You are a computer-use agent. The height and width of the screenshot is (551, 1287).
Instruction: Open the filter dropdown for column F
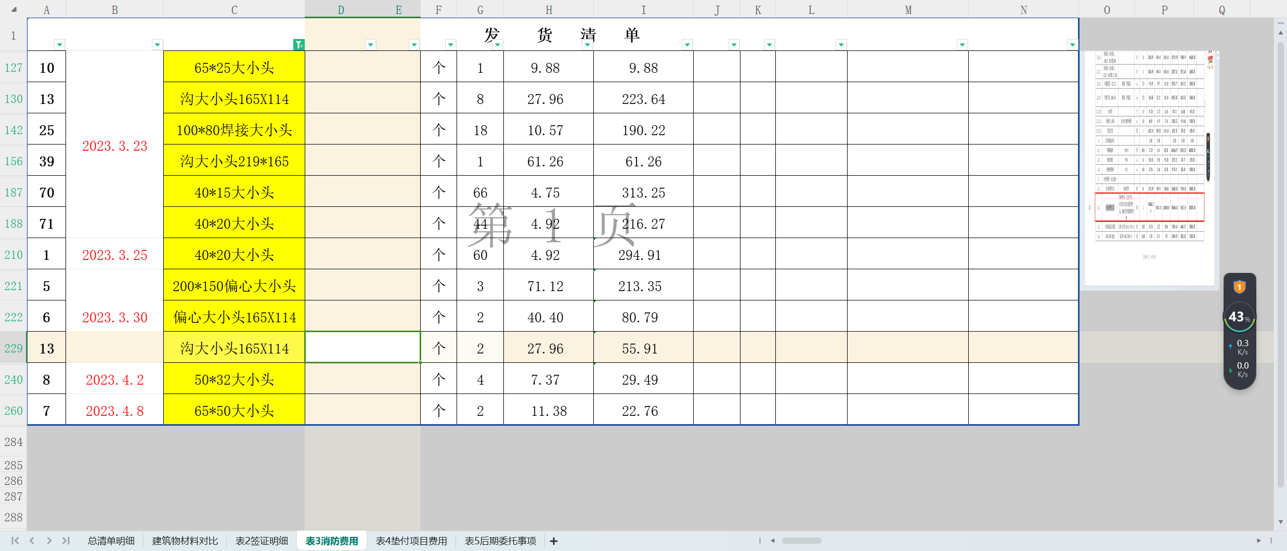coord(451,45)
